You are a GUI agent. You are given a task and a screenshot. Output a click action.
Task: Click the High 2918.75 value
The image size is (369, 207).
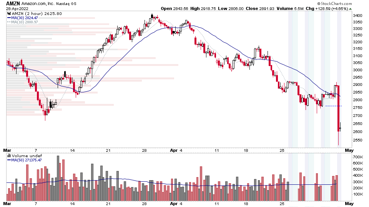pyautogui.click(x=203, y=8)
